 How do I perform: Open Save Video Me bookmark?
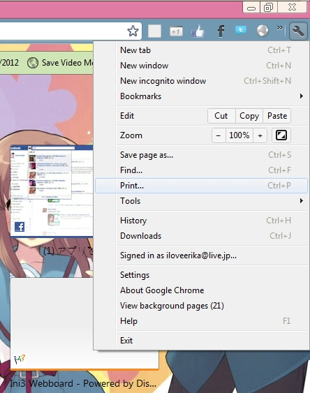60,63
